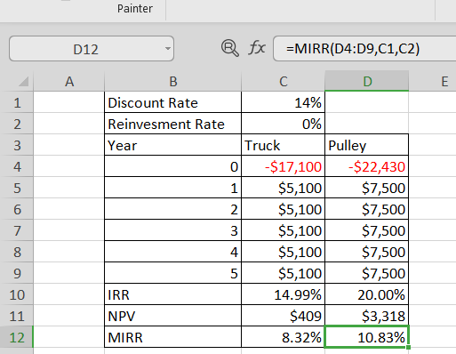The image size is (456, 354).
Task: Select the Truck IRR 14.99% cell
Action: click(x=284, y=294)
